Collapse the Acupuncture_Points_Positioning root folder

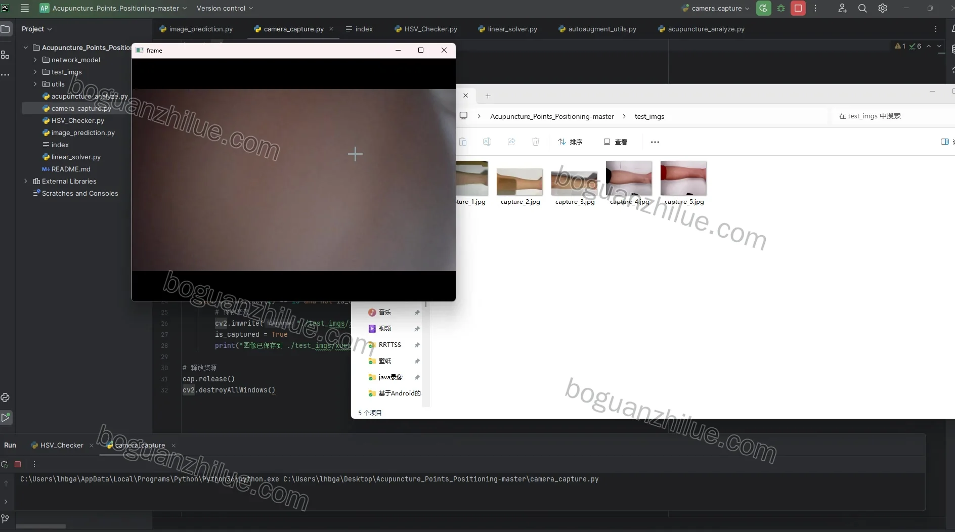(26, 48)
